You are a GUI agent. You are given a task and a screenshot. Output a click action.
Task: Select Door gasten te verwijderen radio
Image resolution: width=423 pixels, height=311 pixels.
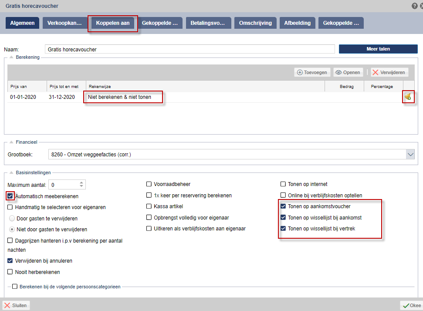click(12, 218)
